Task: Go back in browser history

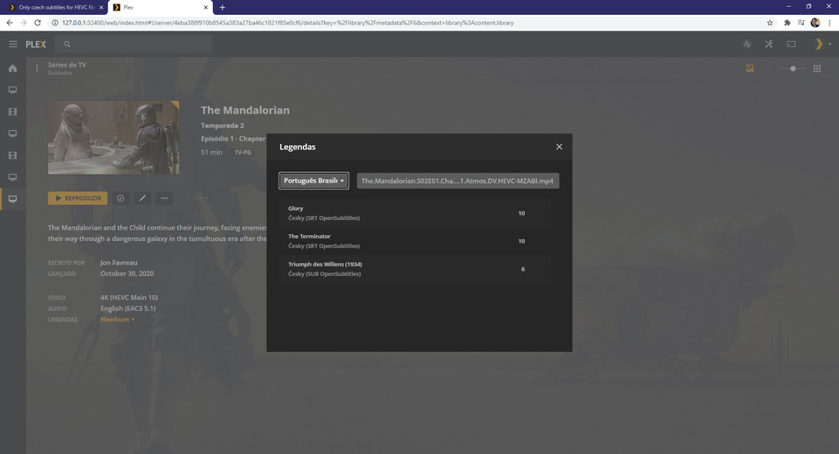Action: (x=9, y=23)
